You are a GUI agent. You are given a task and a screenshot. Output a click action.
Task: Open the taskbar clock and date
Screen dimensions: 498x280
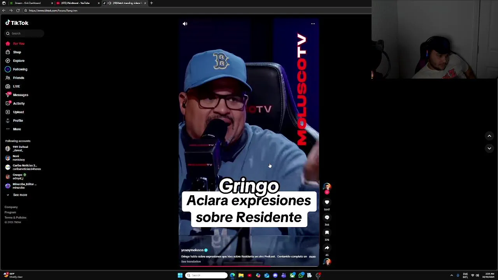pos(488,275)
